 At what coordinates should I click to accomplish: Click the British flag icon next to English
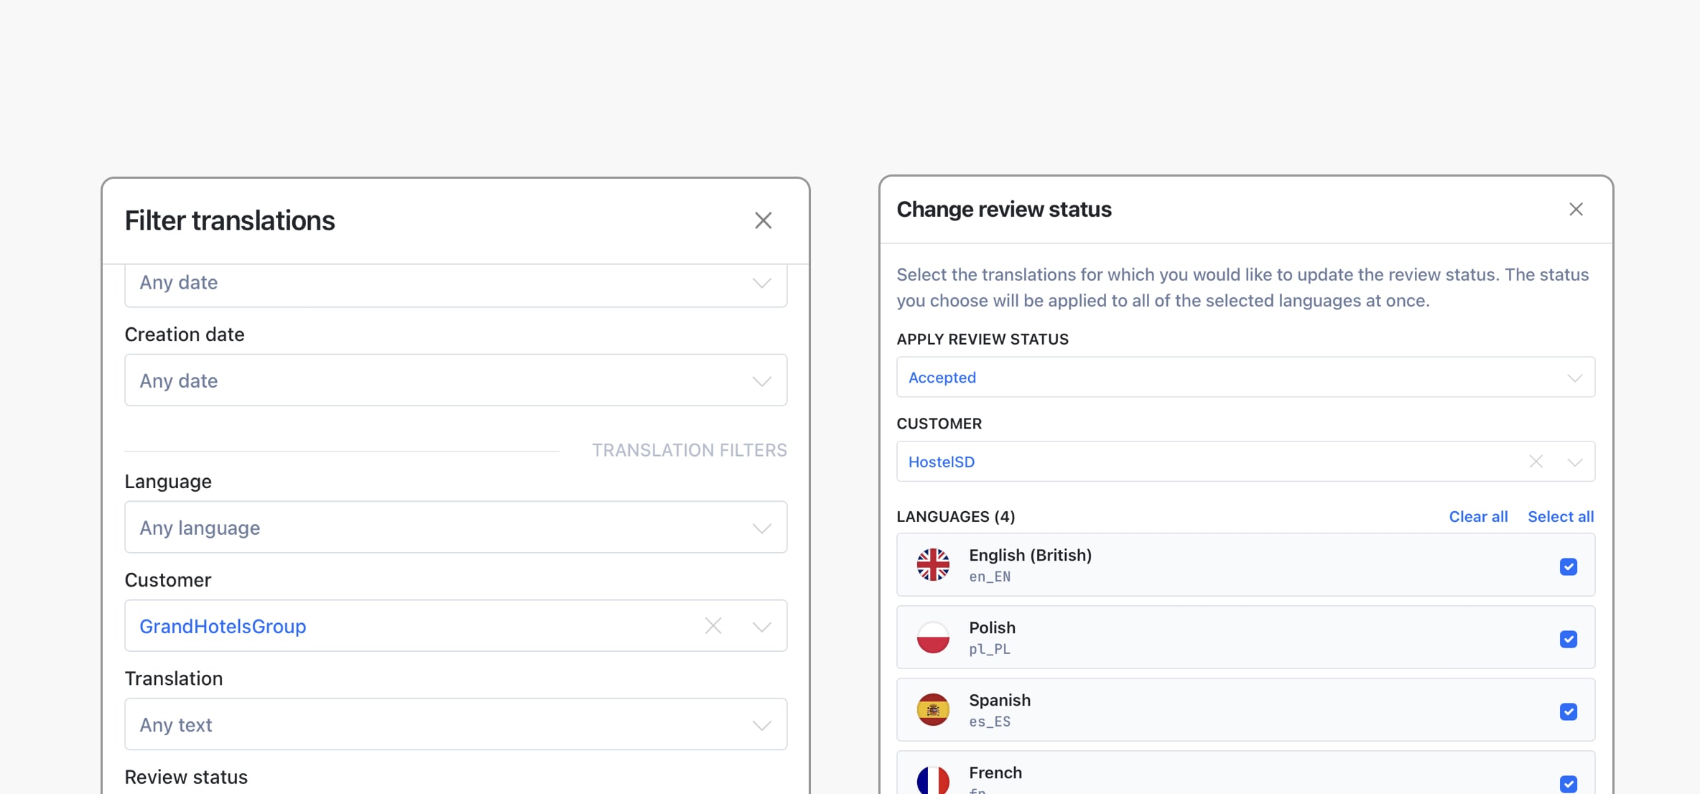coord(933,565)
